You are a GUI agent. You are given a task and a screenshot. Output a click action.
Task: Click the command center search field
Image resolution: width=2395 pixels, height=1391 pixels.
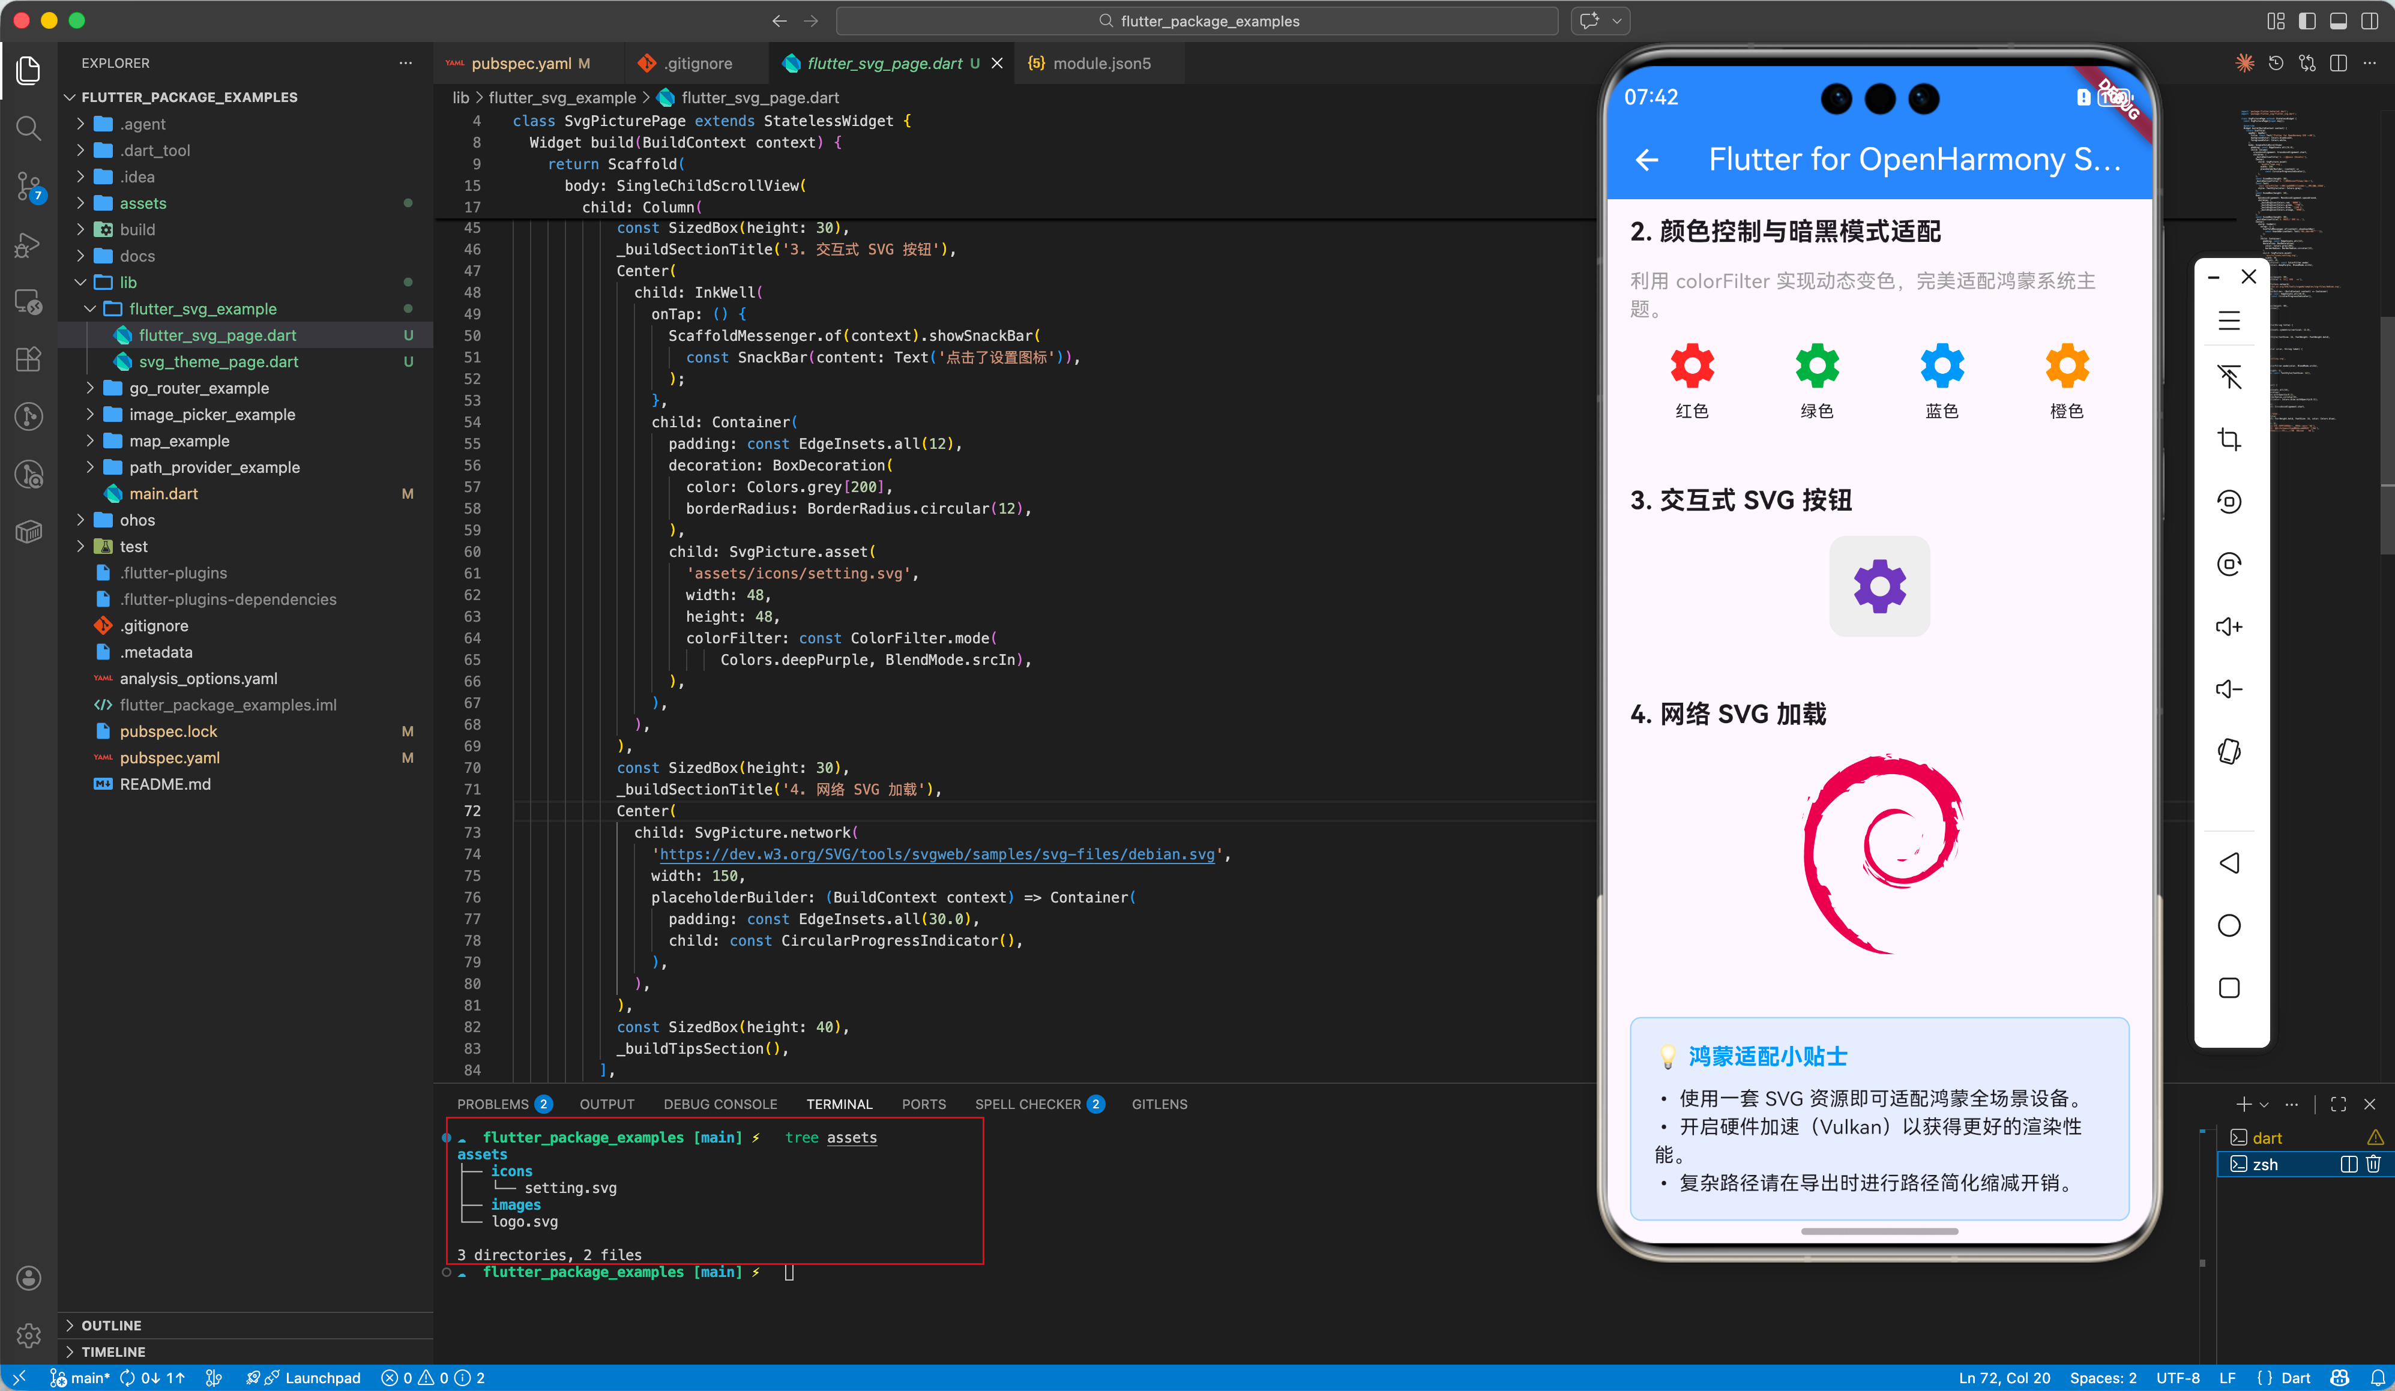(x=1197, y=21)
